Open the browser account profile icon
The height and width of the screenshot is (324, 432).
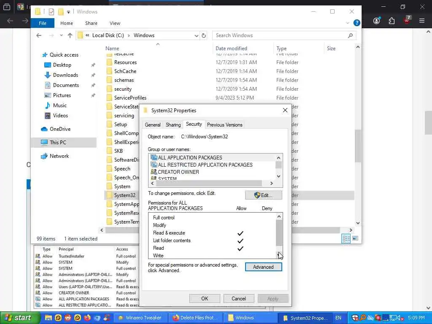[x=377, y=21]
